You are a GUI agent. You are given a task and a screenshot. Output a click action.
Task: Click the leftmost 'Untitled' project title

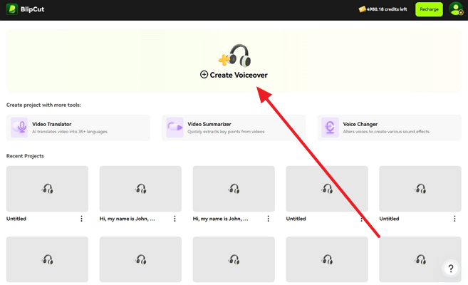pos(16,219)
